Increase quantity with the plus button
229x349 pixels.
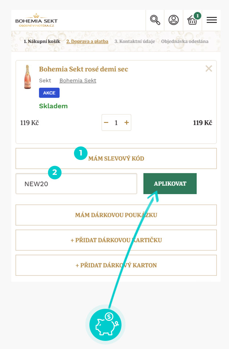click(127, 123)
